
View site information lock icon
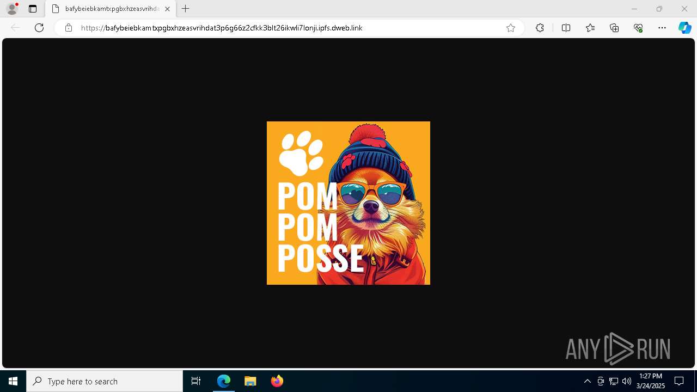point(69,28)
